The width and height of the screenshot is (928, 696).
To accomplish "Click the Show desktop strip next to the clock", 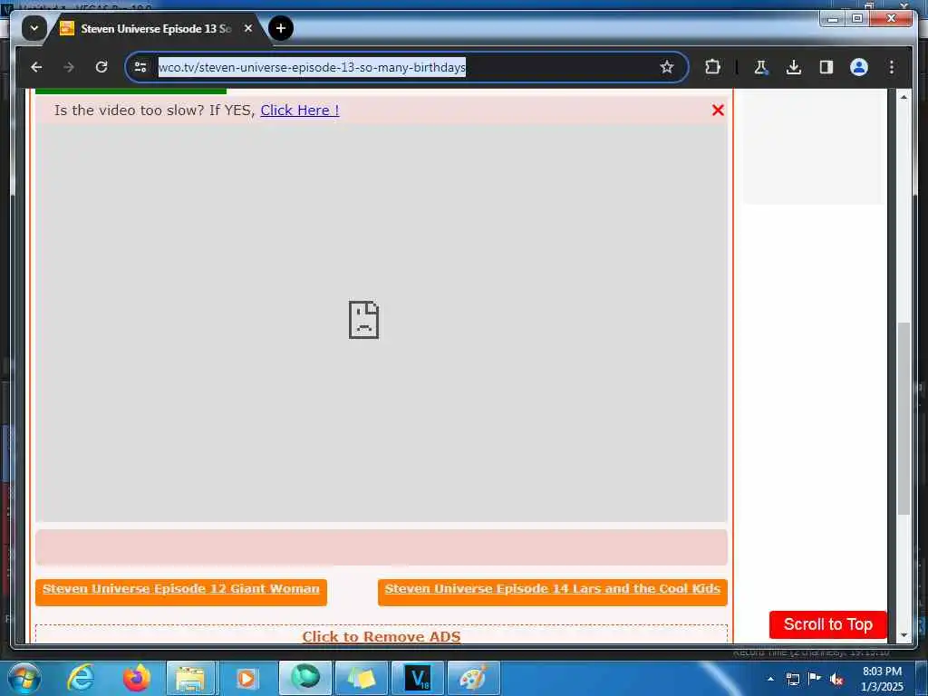I will (922, 678).
